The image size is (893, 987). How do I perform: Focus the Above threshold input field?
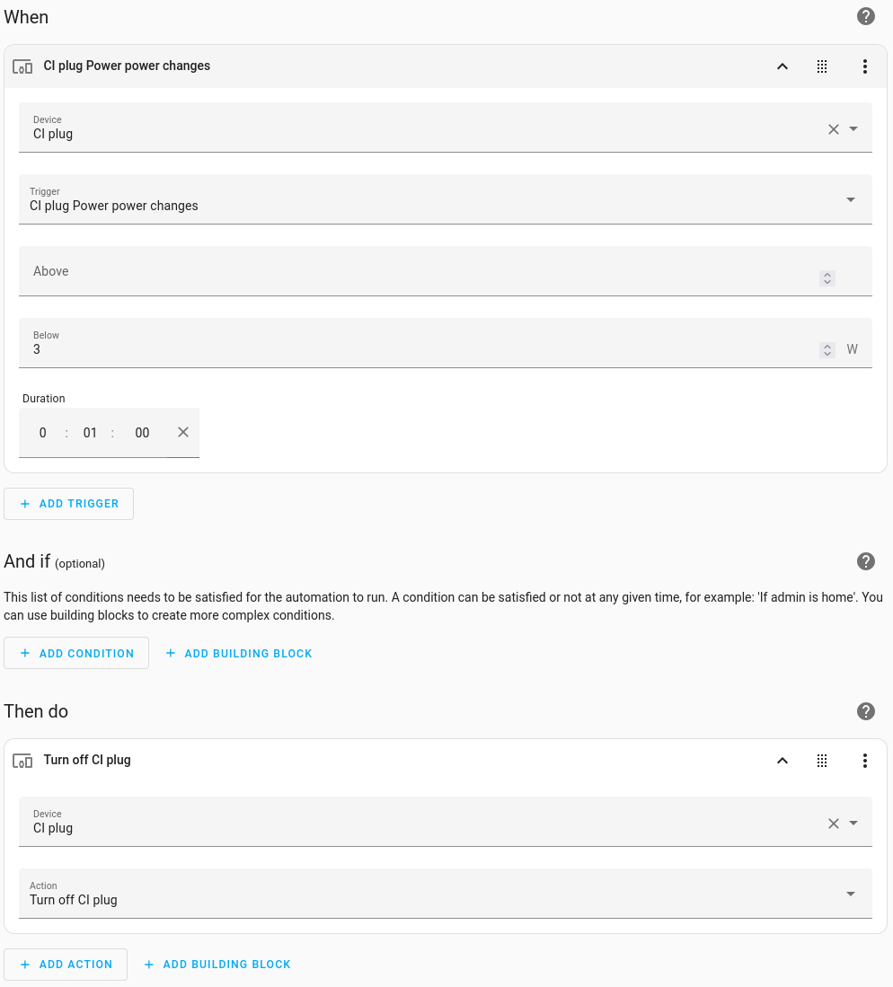(446, 271)
